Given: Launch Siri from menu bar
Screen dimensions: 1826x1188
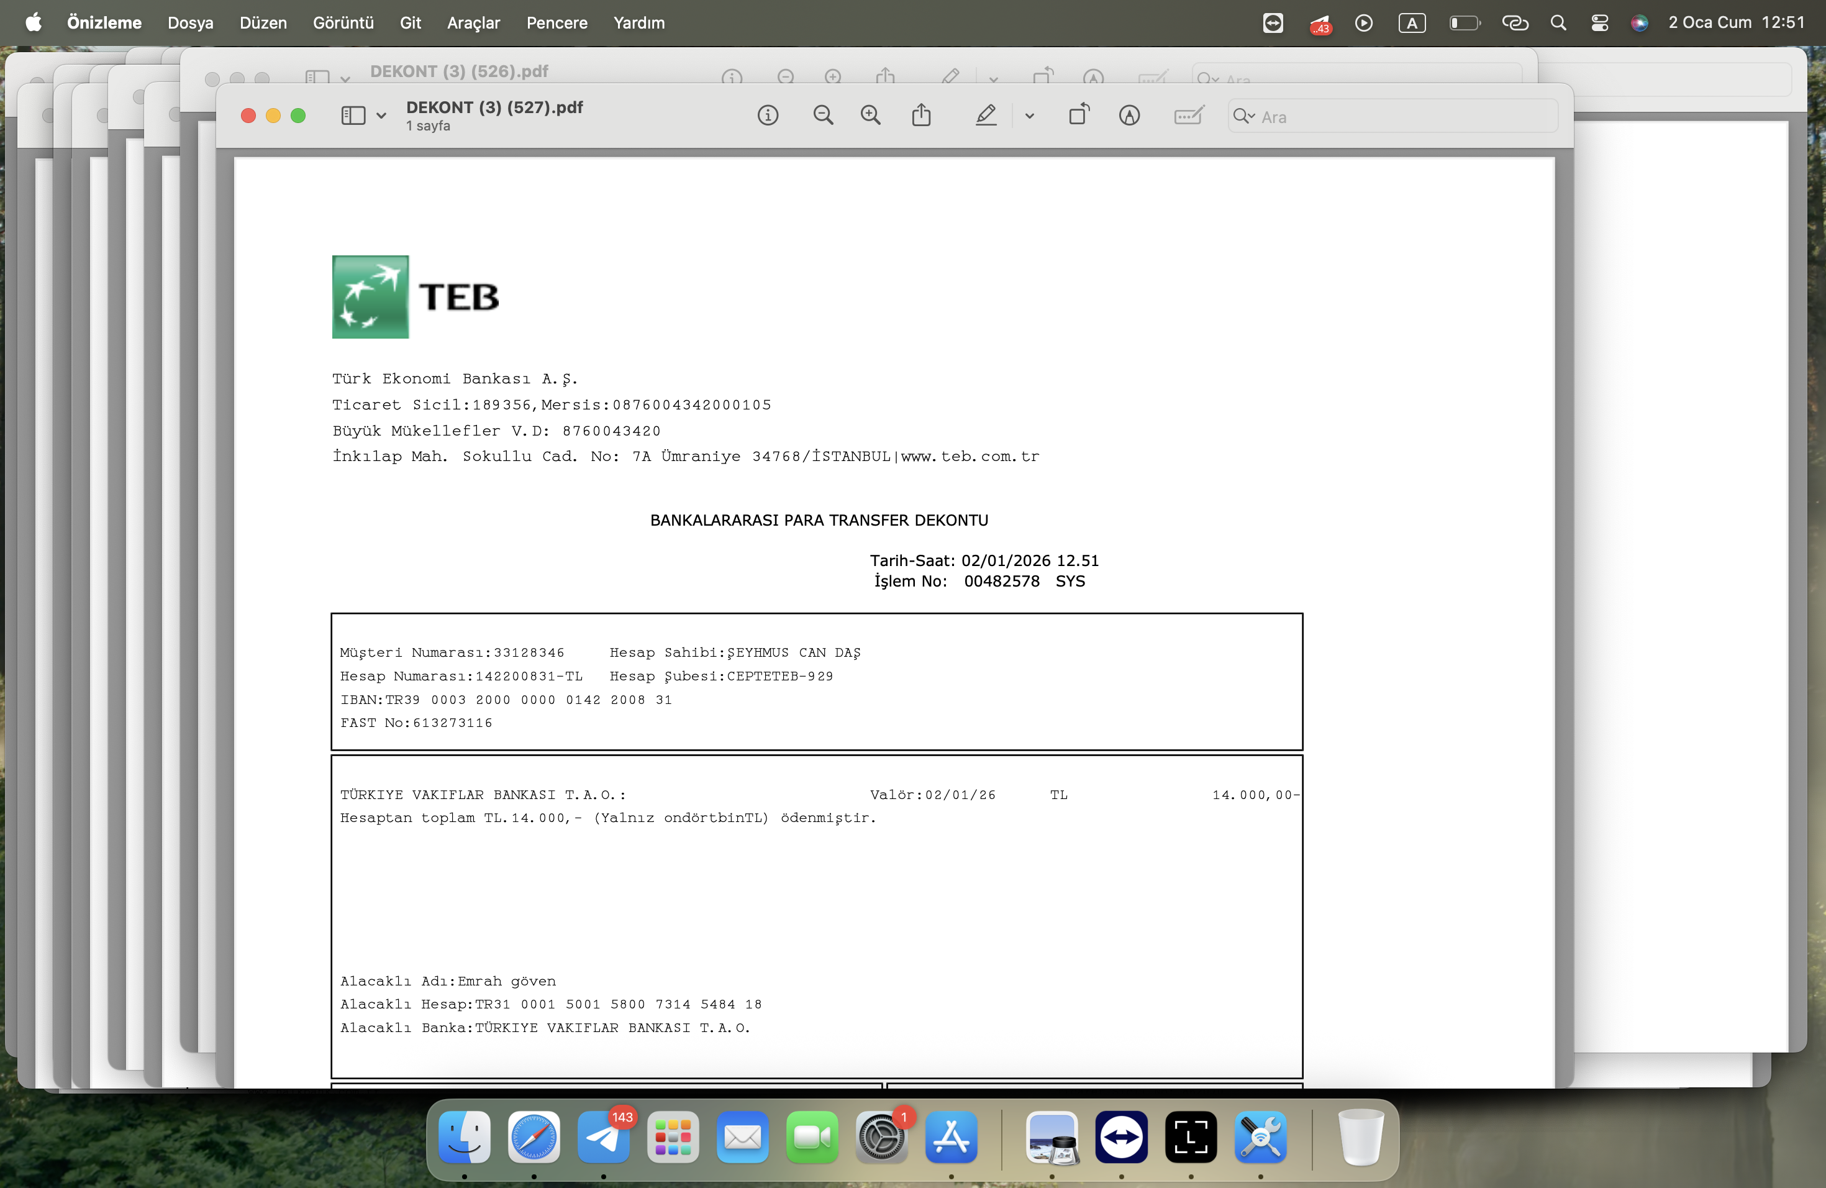Looking at the screenshot, I should 1640,23.
